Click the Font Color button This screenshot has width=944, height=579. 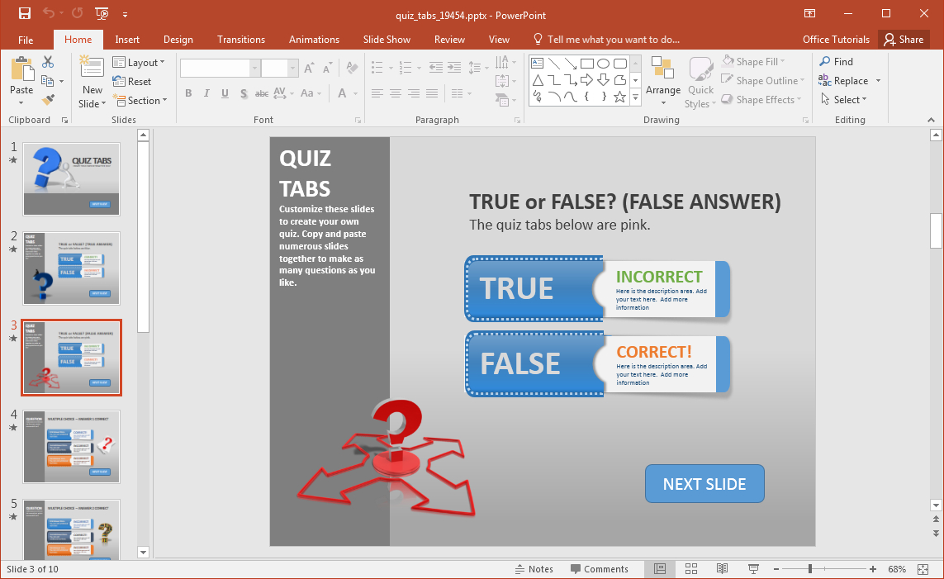[x=342, y=93]
